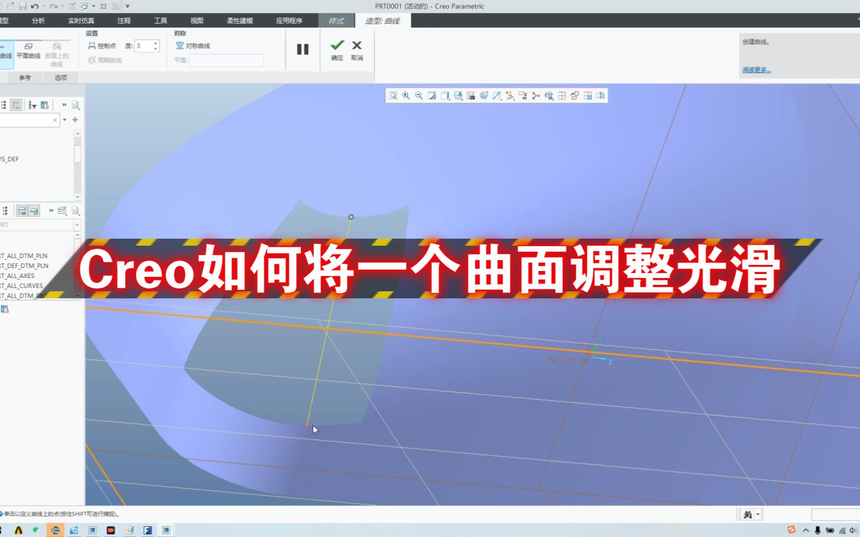The height and width of the screenshot is (537, 860).
Task: Open the Style display filters icon
Action: coord(548,96)
